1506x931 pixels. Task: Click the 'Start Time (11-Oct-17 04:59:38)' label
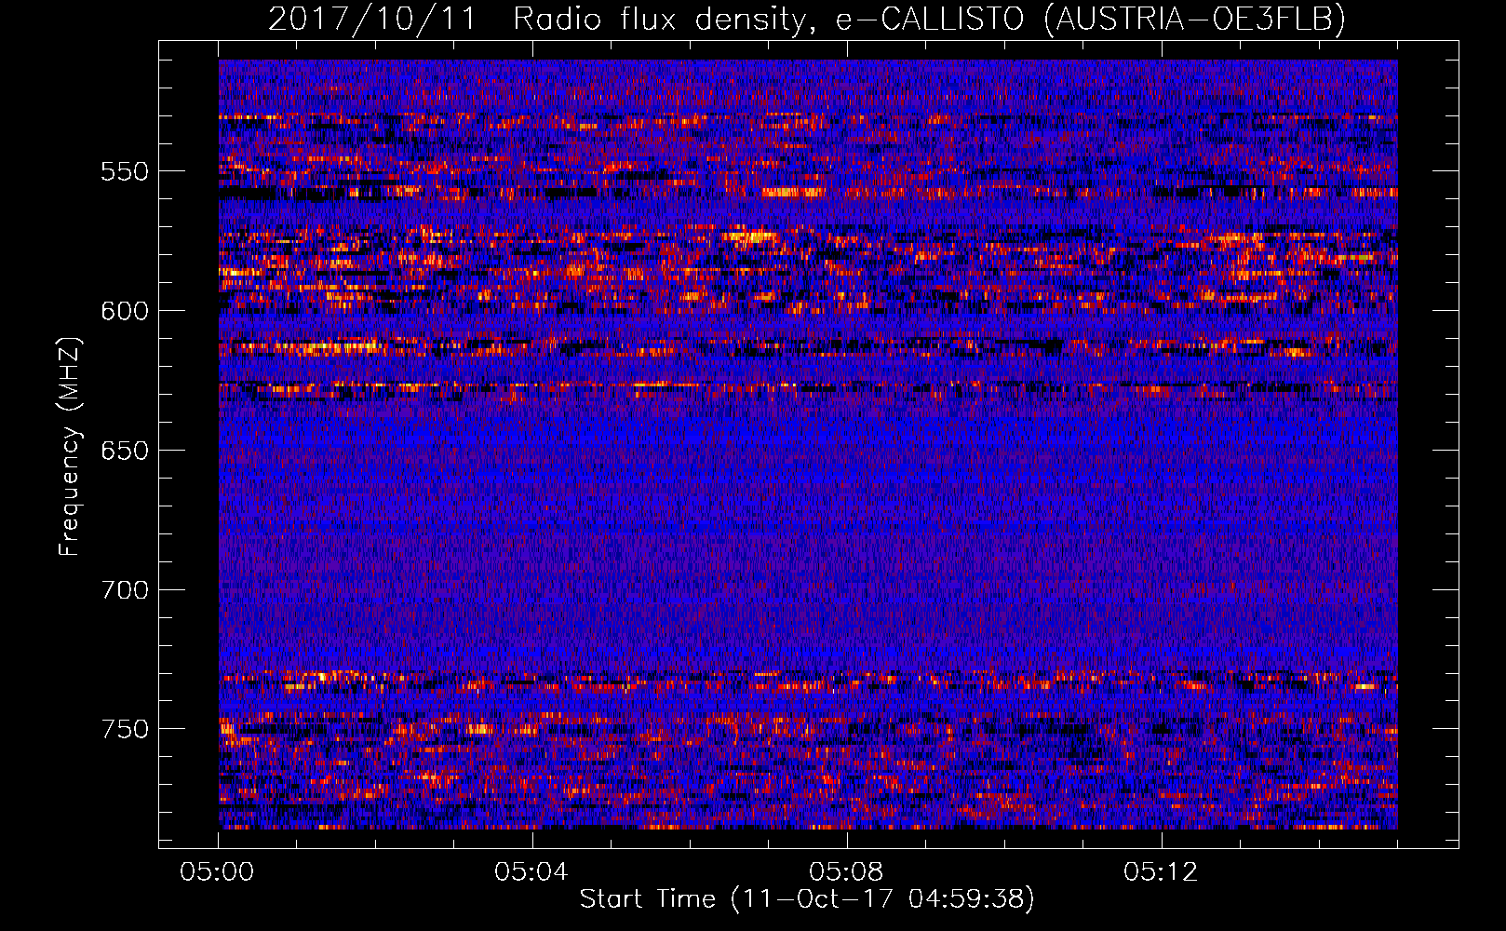pos(807,899)
